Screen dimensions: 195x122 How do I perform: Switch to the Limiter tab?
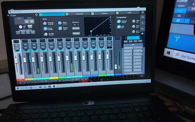click(129, 13)
